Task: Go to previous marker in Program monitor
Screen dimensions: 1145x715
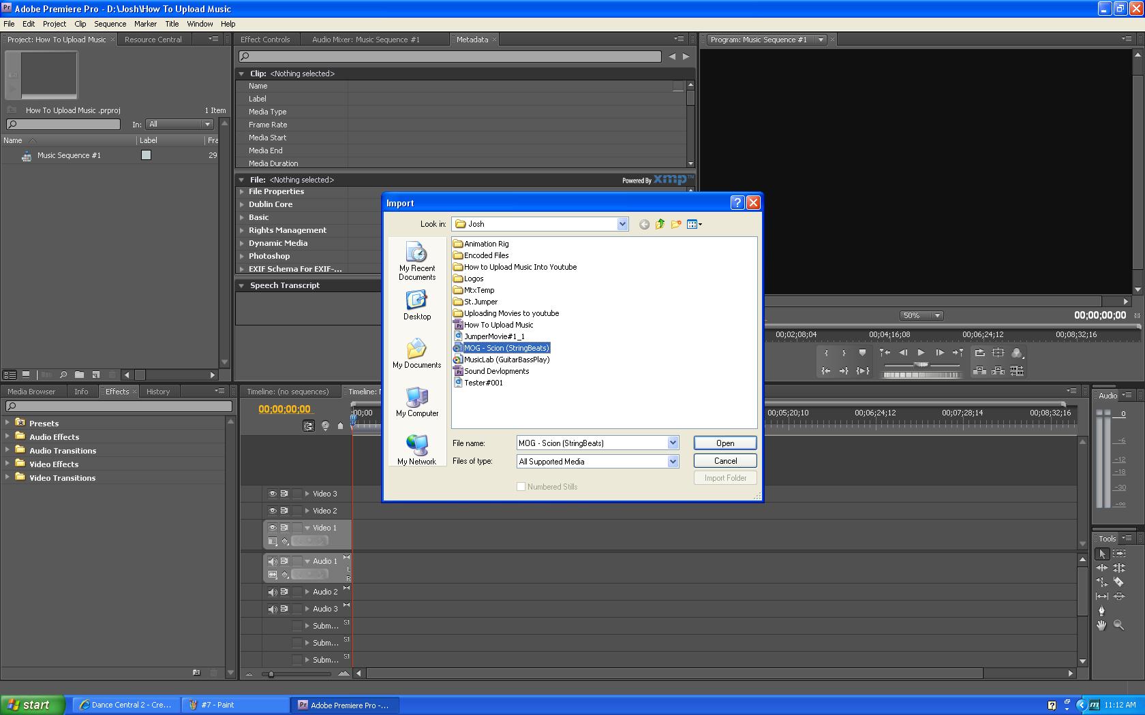Action: click(x=885, y=353)
